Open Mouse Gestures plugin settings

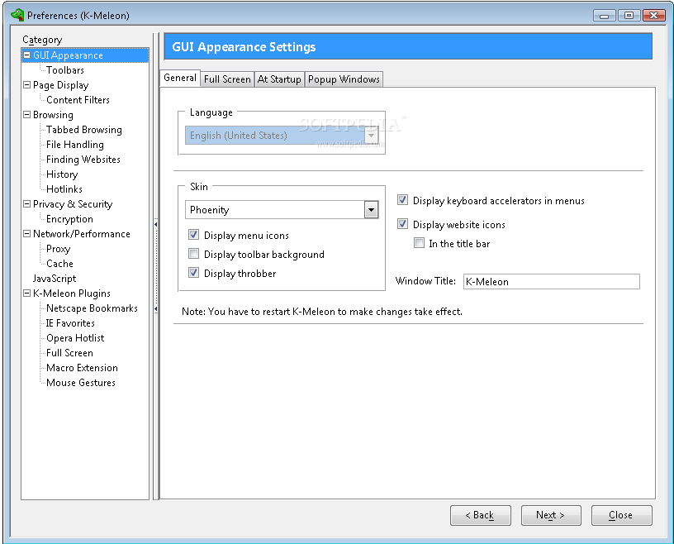pos(80,383)
